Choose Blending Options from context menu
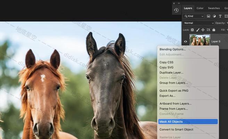The height and width of the screenshot is (139, 228). (173, 49)
